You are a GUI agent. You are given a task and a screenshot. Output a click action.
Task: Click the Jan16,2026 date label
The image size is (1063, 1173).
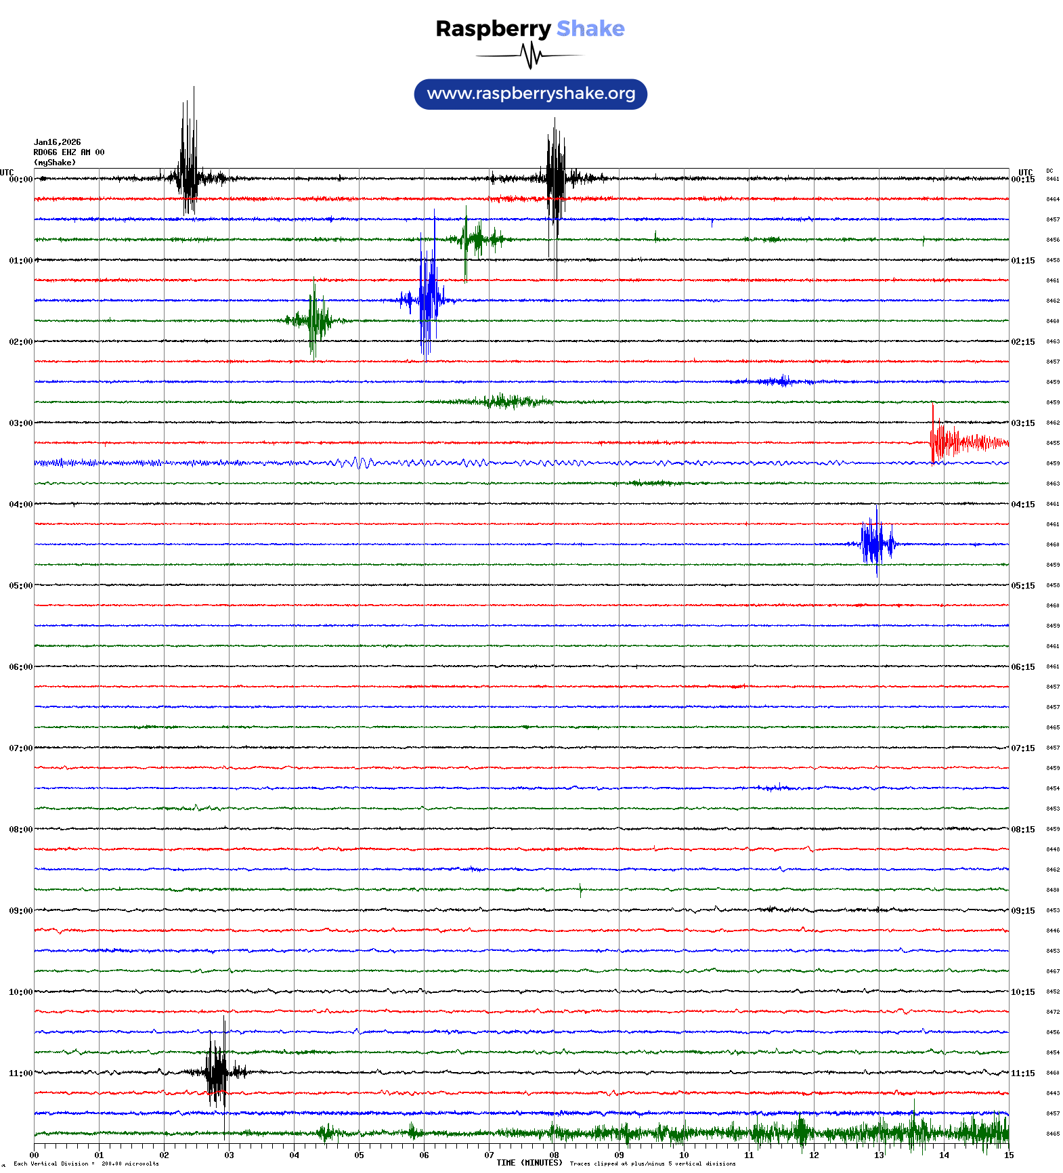[x=58, y=142]
